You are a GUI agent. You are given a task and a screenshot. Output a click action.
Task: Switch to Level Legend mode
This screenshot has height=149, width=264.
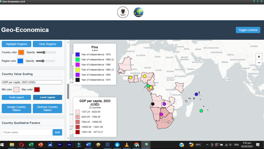pyautogui.click(x=47, y=97)
